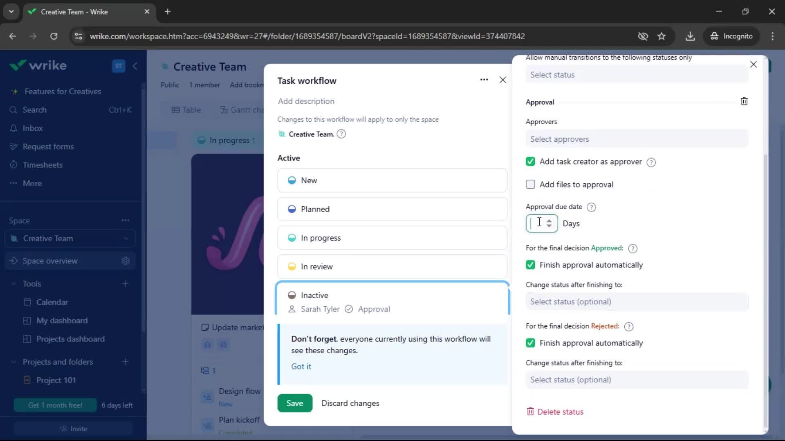Open Calendar in Tools

click(52, 302)
